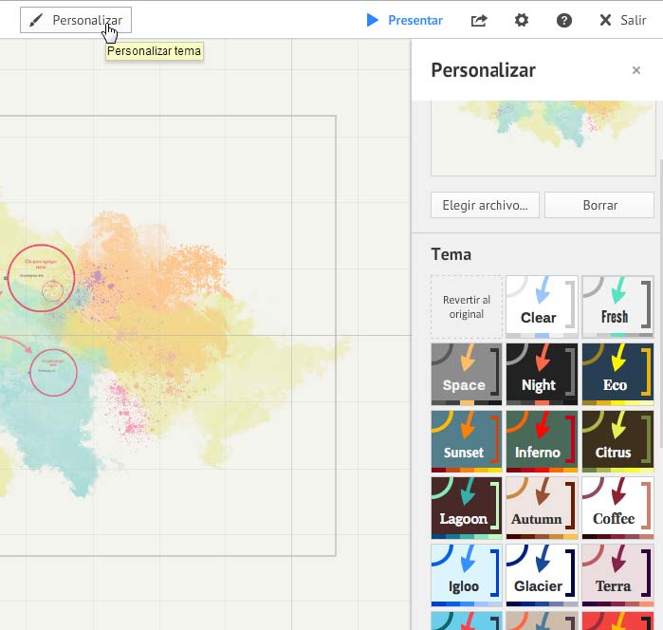Select Revertir al original theme option
Screen dimensions: 663x630
(x=466, y=307)
